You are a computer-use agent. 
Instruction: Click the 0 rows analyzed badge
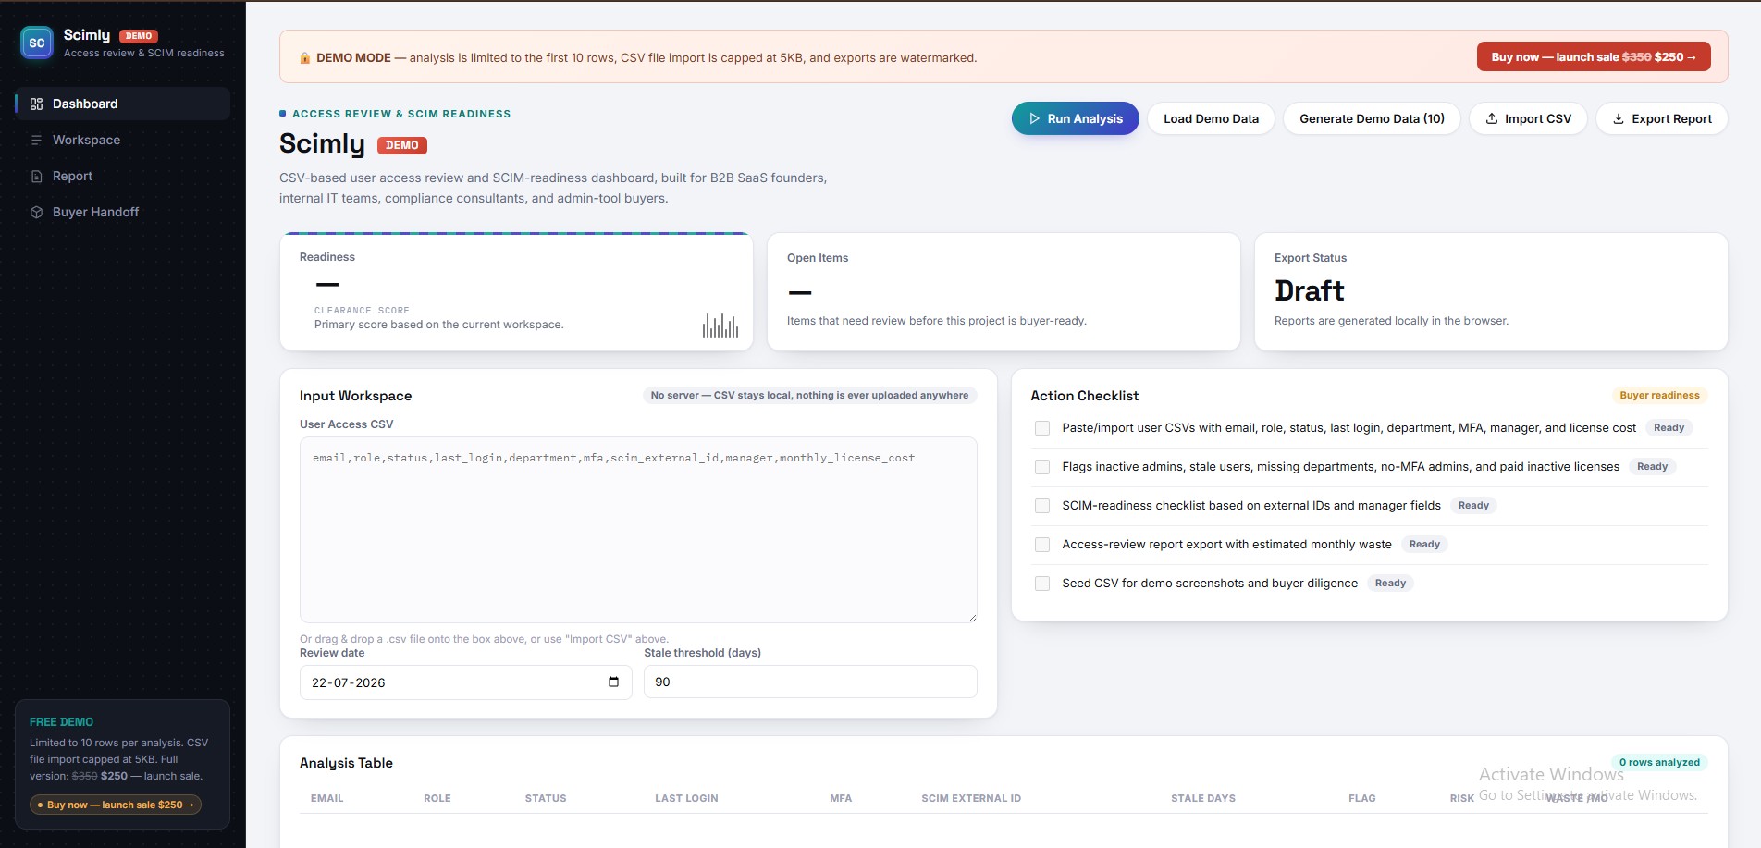tap(1659, 762)
